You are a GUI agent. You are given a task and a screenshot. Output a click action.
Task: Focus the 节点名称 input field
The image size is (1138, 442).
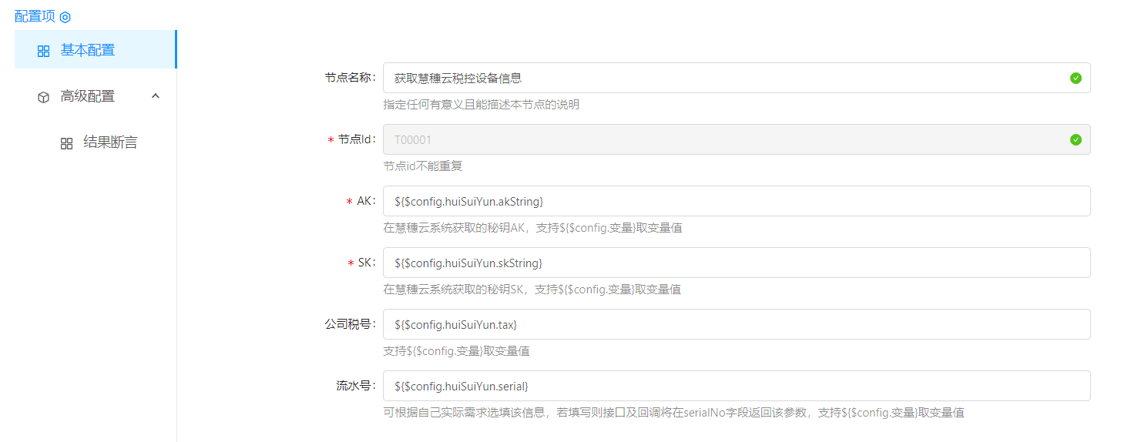click(724, 78)
